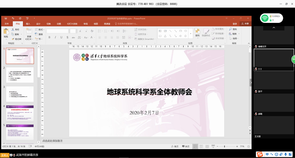Toggle 备注 Notes pane in status bar
295x158 pixels.
tap(175, 146)
